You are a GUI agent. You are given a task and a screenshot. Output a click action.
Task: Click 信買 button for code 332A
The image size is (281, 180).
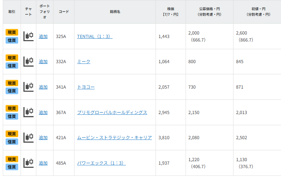point(12,66)
